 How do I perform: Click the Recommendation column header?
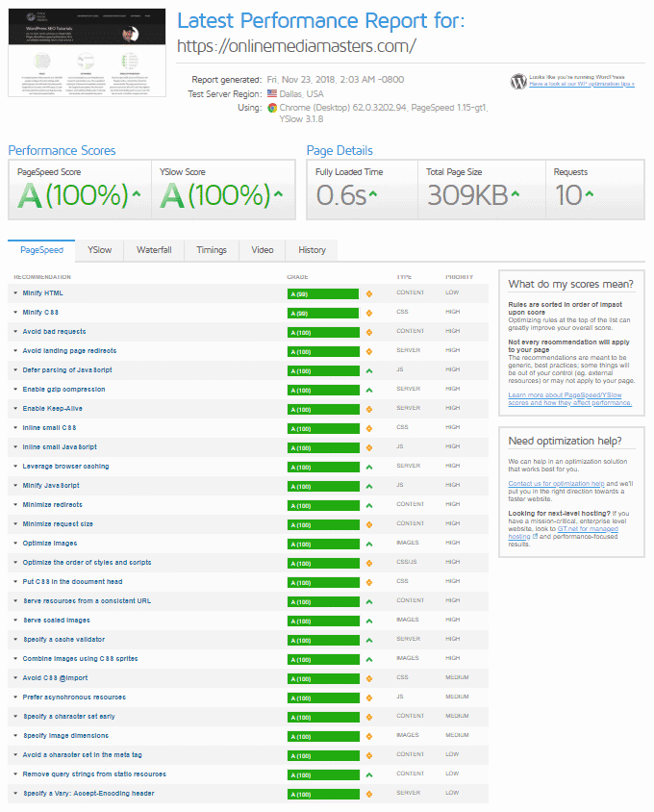tap(42, 277)
